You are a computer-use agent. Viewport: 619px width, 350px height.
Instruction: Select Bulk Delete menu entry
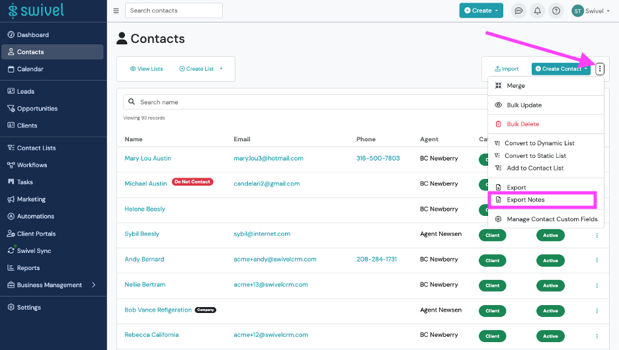tap(546, 123)
